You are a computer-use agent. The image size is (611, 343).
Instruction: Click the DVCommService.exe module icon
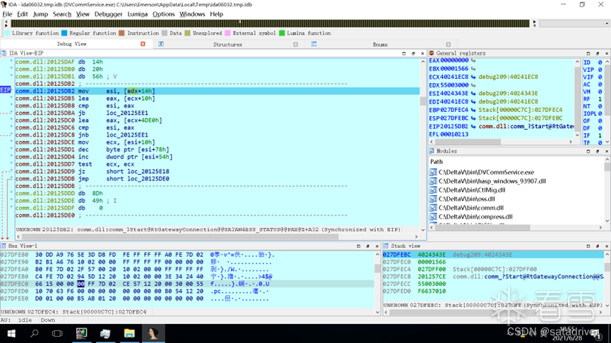[x=433, y=172]
